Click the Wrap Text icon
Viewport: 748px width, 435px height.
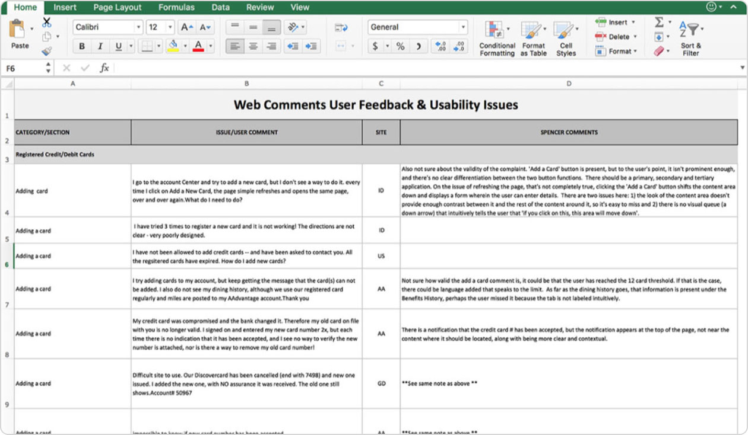(341, 27)
